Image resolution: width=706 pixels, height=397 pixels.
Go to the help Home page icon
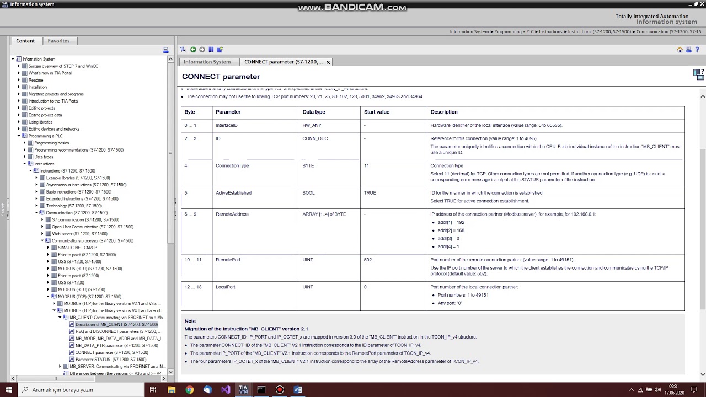click(680, 50)
